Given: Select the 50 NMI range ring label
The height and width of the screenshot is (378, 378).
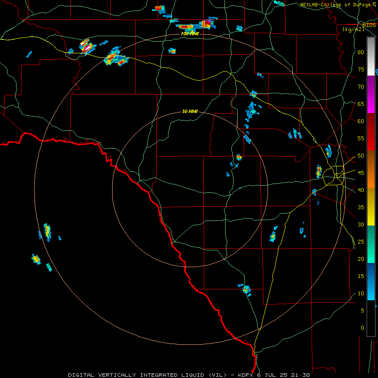Looking at the screenshot, I should pyautogui.click(x=190, y=111).
